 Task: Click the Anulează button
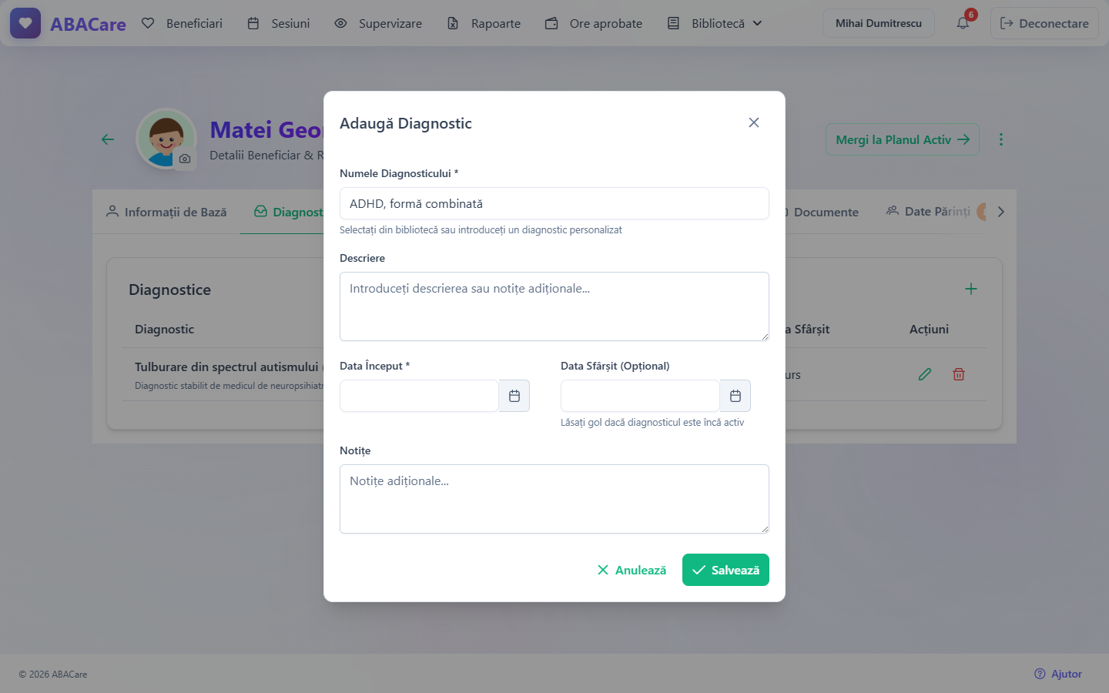click(632, 570)
